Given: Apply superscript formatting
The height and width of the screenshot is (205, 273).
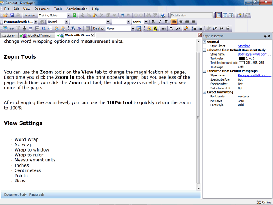Looking at the screenshot, I should 178,29.
